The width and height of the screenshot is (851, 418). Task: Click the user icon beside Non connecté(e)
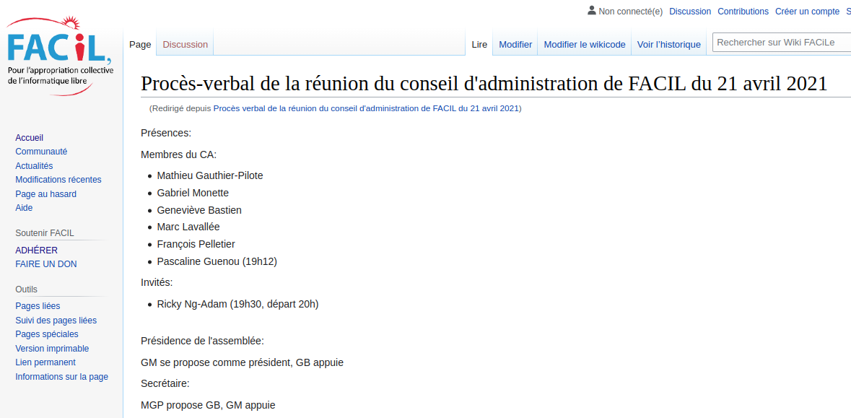[x=592, y=10]
